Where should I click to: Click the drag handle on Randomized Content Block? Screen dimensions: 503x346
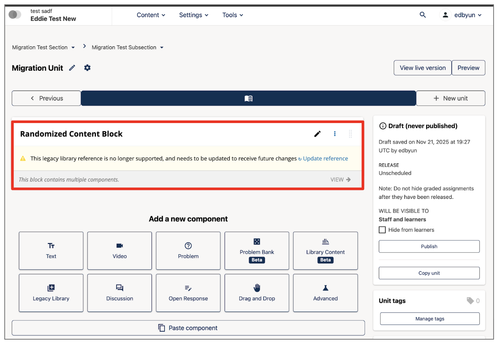(x=350, y=134)
